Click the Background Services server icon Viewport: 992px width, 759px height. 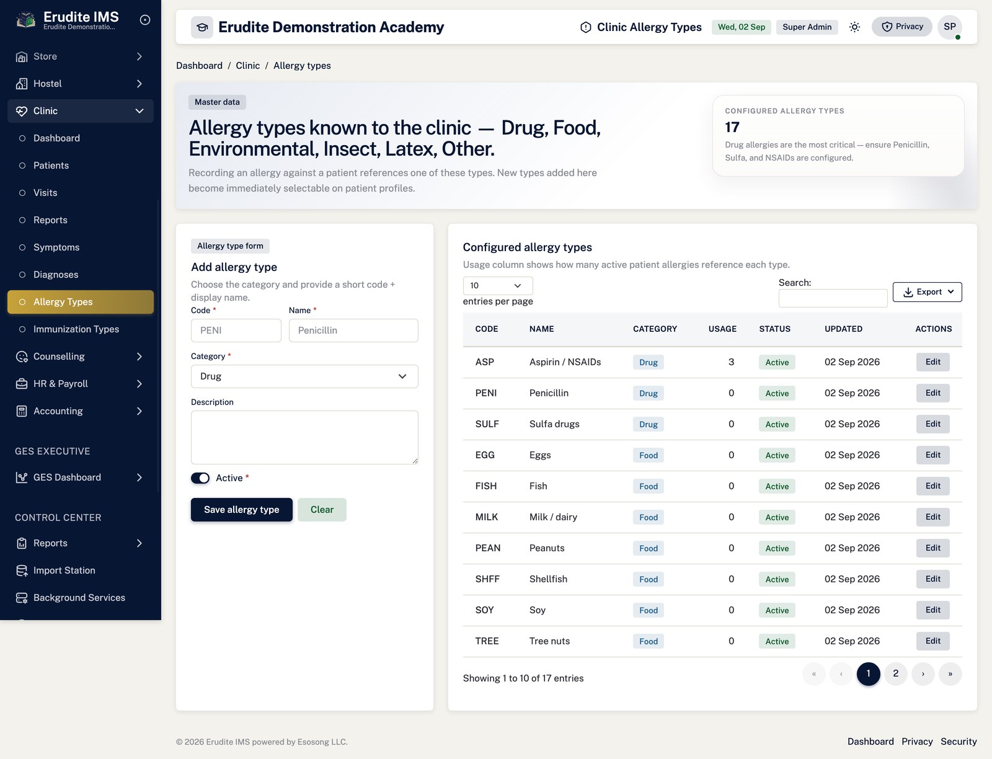[x=22, y=598]
